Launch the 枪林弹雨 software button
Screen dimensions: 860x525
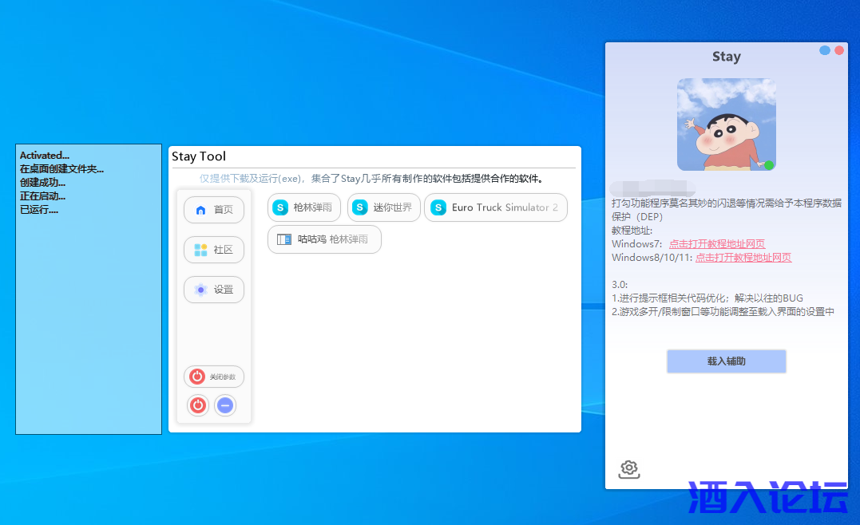click(x=304, y=207)
